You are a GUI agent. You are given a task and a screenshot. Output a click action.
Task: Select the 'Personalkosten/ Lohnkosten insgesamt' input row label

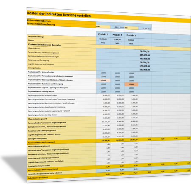43,53
